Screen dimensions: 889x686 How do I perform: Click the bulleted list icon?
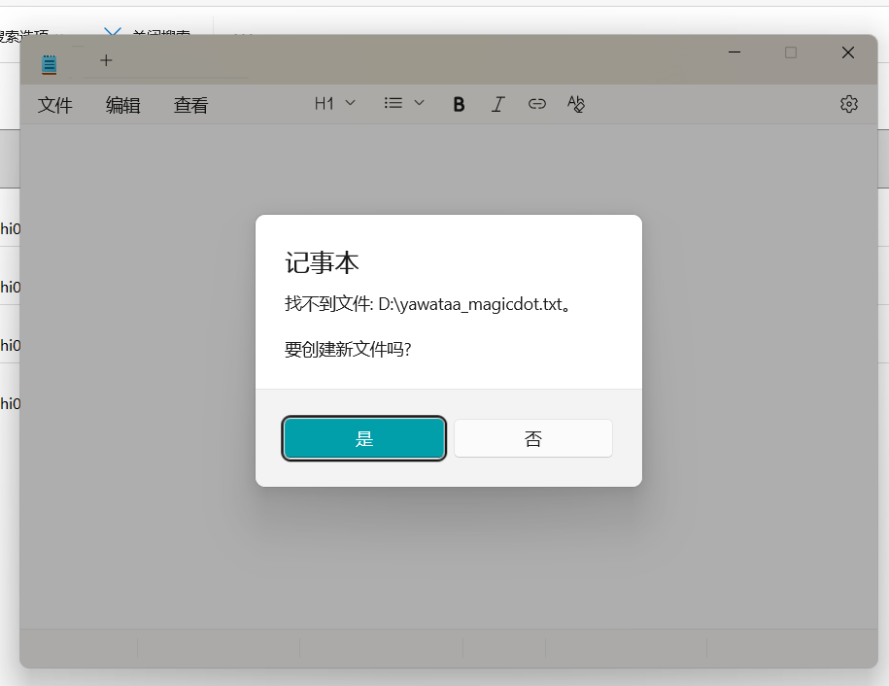[393, 103]
